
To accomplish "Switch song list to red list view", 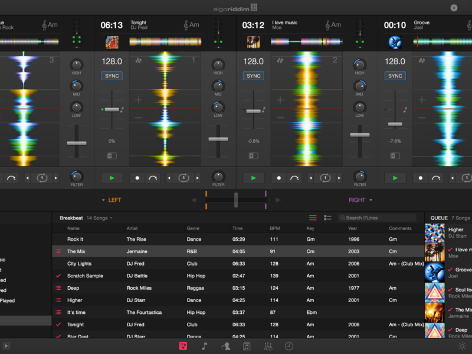I will coord(313,218).
